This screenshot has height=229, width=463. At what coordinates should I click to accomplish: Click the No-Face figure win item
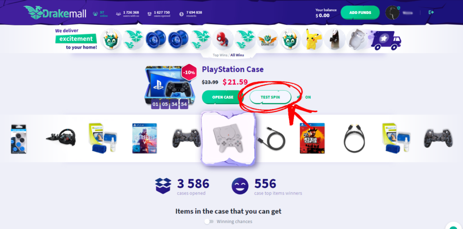335,39
